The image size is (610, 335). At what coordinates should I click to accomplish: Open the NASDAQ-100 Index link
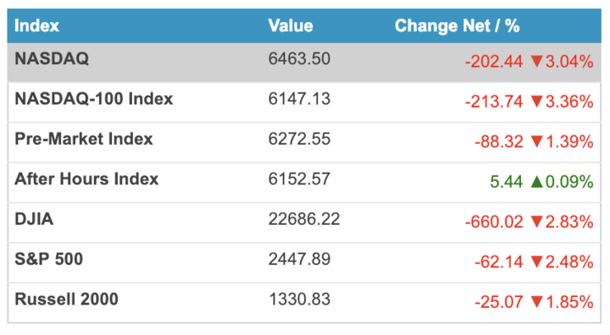94,99
